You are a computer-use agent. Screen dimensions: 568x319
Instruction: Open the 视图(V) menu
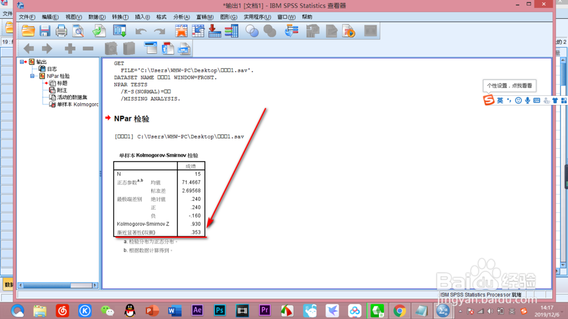[73, 17]
